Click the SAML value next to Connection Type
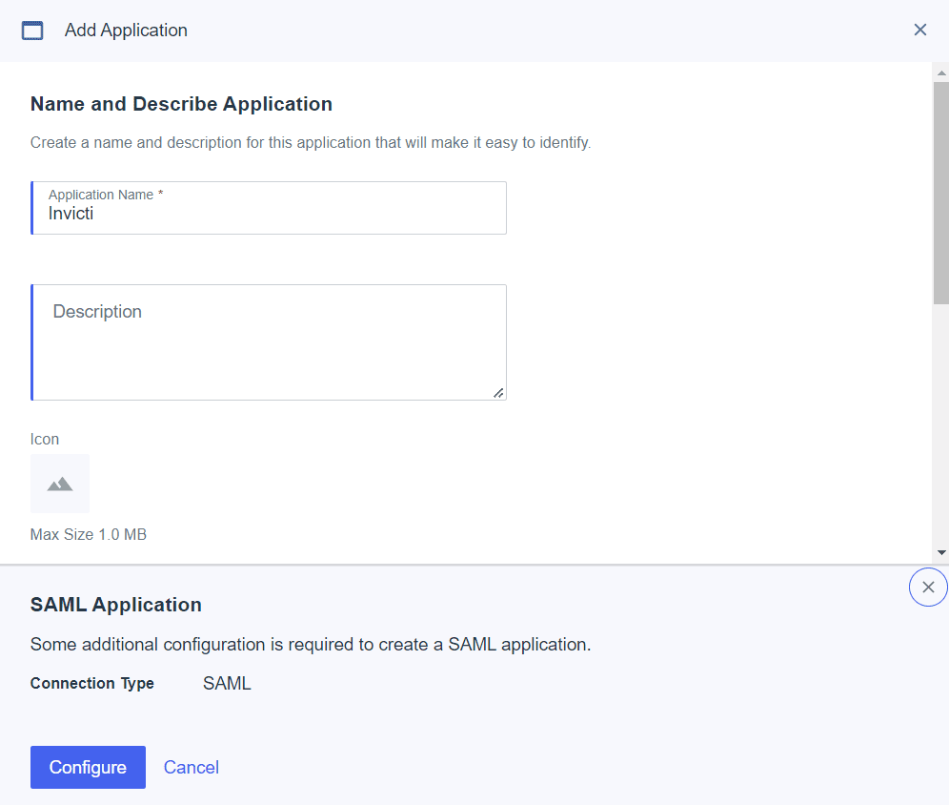The image size is (949, 805). coord(226,683)
